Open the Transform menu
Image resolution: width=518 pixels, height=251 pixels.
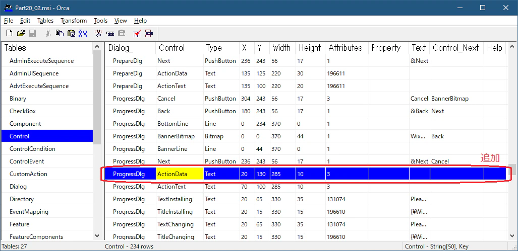coord(74,21)
